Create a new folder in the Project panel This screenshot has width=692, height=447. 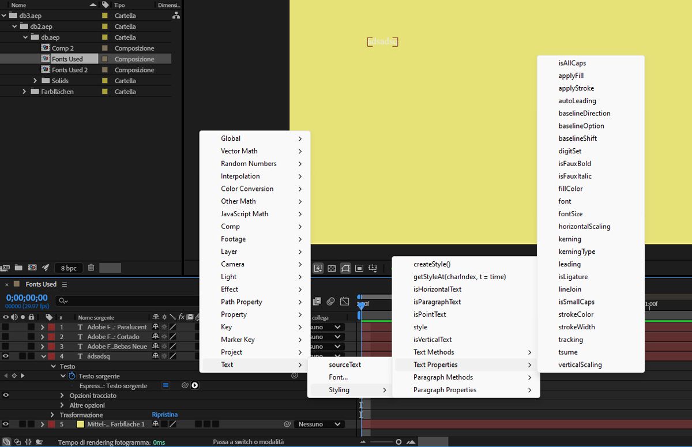tap(18, 268)
